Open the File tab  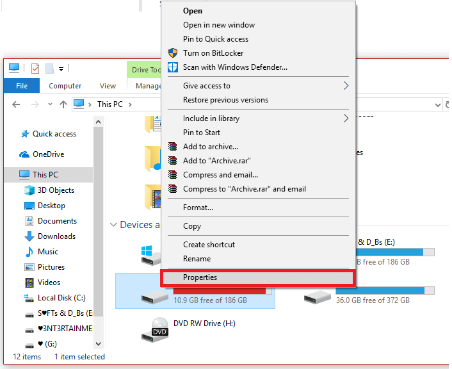click(22, 86)
